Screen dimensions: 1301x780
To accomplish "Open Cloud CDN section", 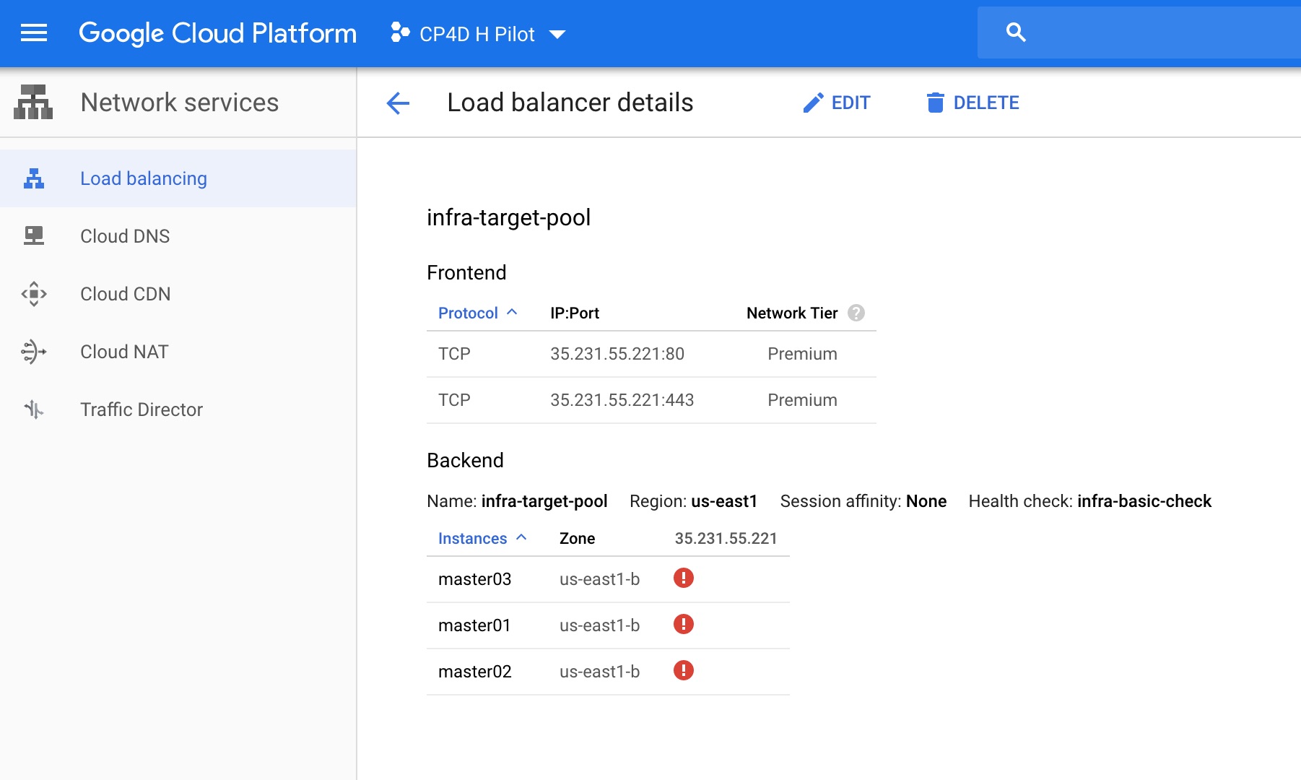I will pos(178,294).
